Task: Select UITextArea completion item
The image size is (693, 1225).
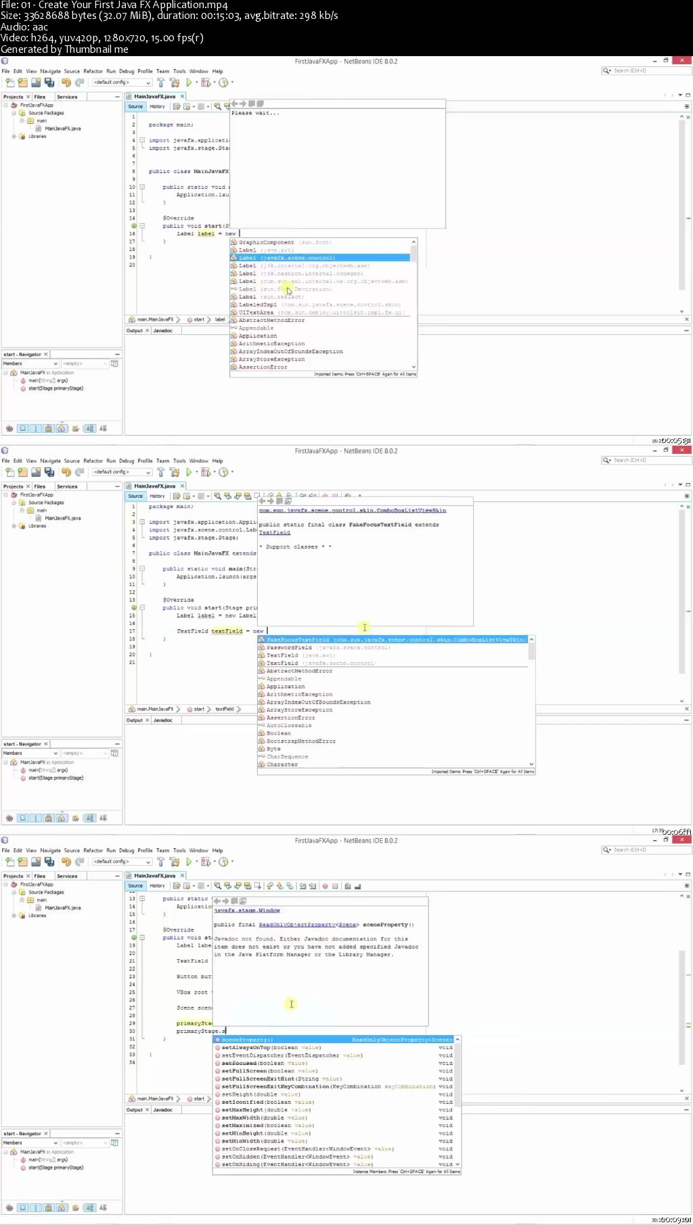Action: pos(320,313)
